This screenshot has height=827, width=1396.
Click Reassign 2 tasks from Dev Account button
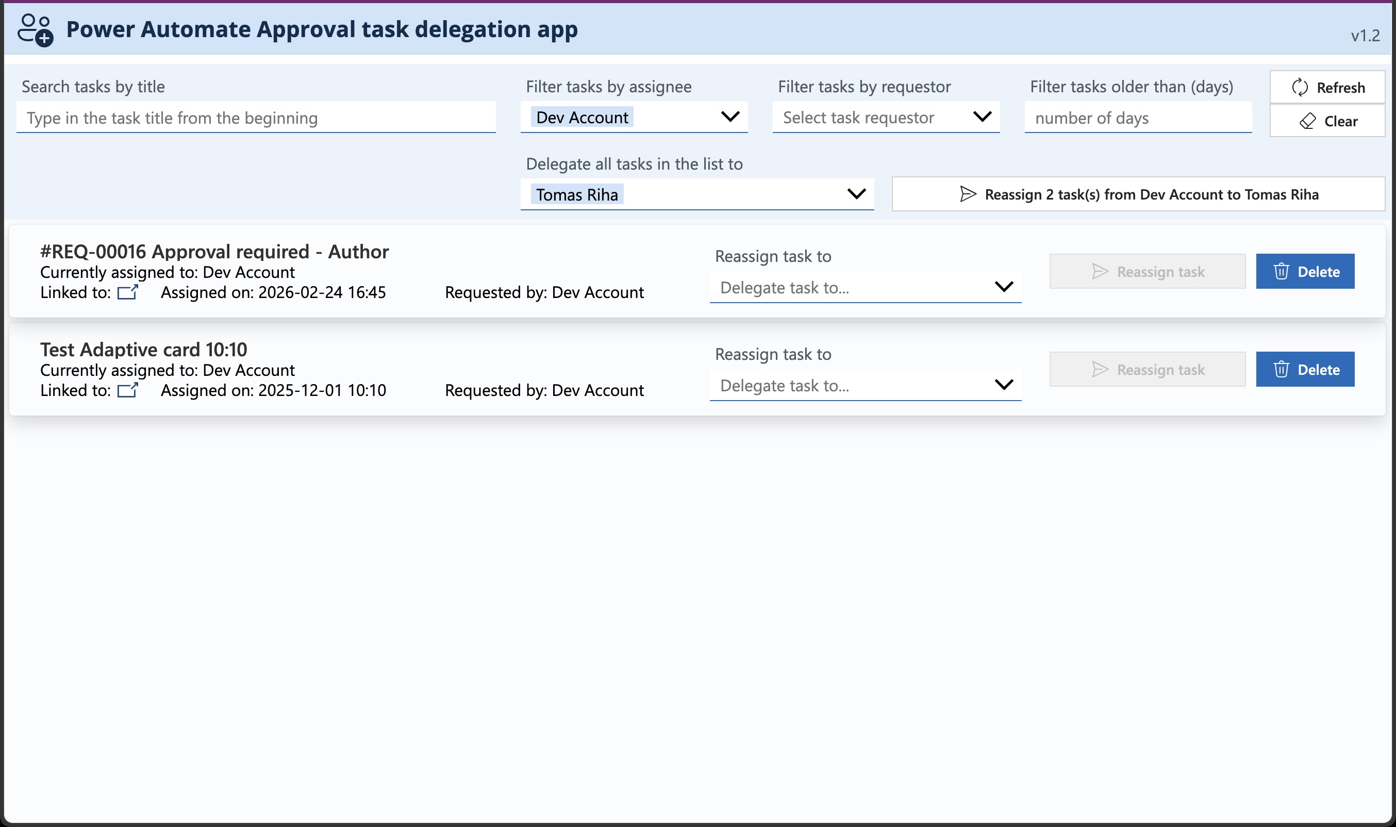click(x=1138, y=194)
